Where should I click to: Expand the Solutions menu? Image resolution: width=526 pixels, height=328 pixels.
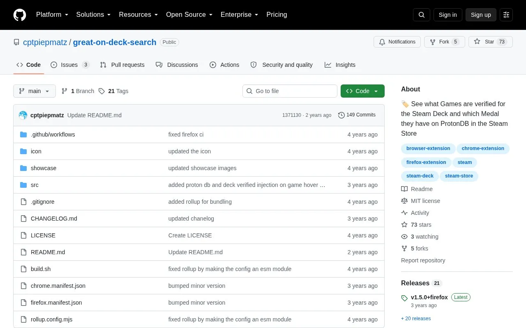[x=94, y=15]
